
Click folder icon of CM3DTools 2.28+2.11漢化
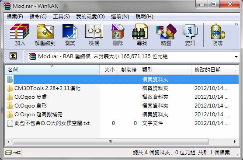(10, 88)
